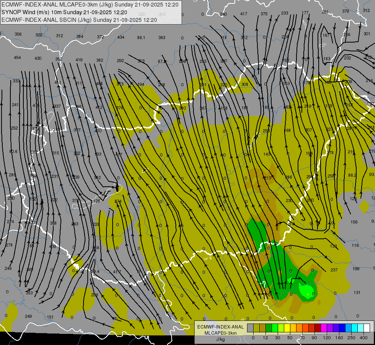Click the dark red swatch before tick 120
Screen dimensions: 375x345
click(x=318, y=328)
